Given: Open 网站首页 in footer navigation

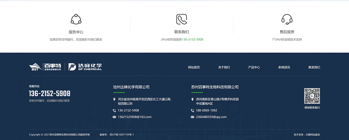Looking at the screenshot, I should [194, 67].
